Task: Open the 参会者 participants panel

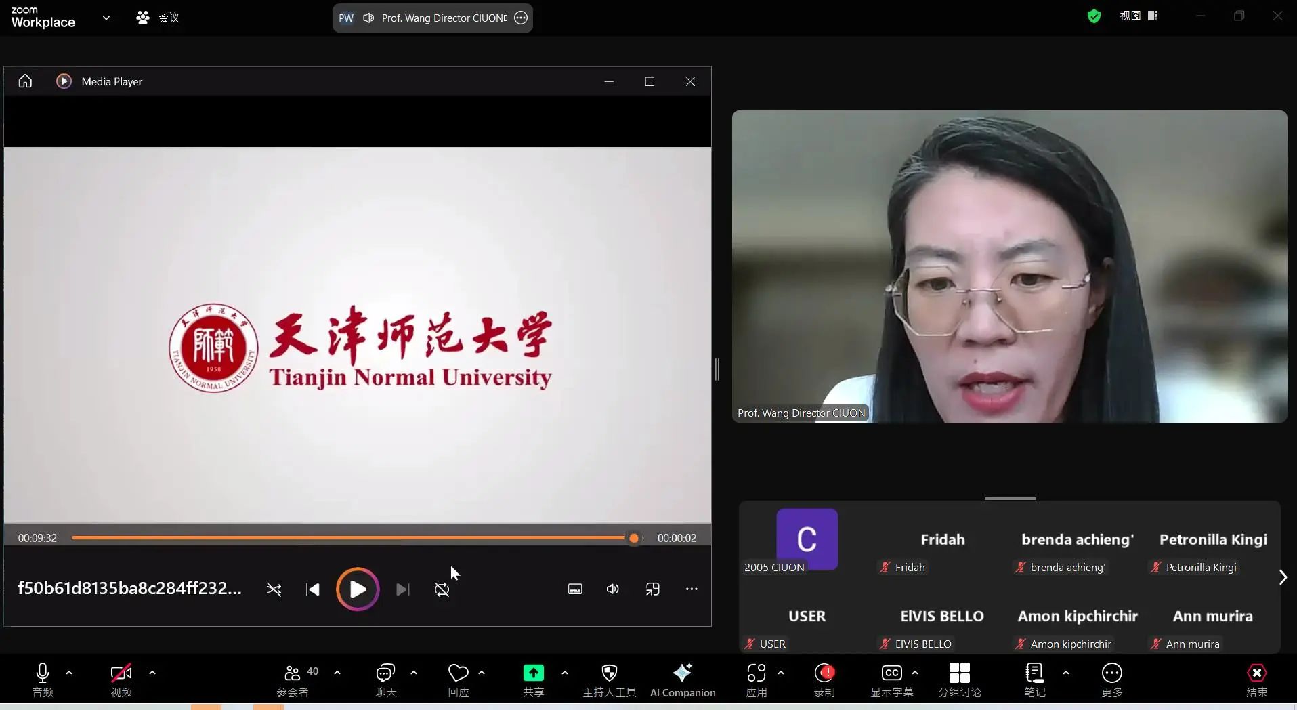Action: [293, 680]
